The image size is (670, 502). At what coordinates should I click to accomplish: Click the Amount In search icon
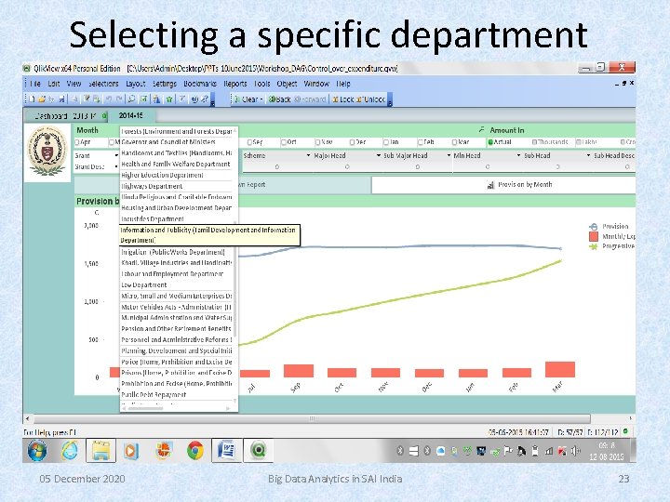pyautogui.click(x=482, y=129)
